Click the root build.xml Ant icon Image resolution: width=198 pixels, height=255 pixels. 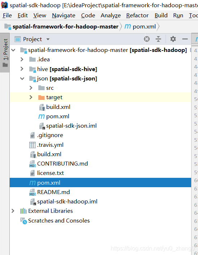pyautogui.click(x=33, y=154)
